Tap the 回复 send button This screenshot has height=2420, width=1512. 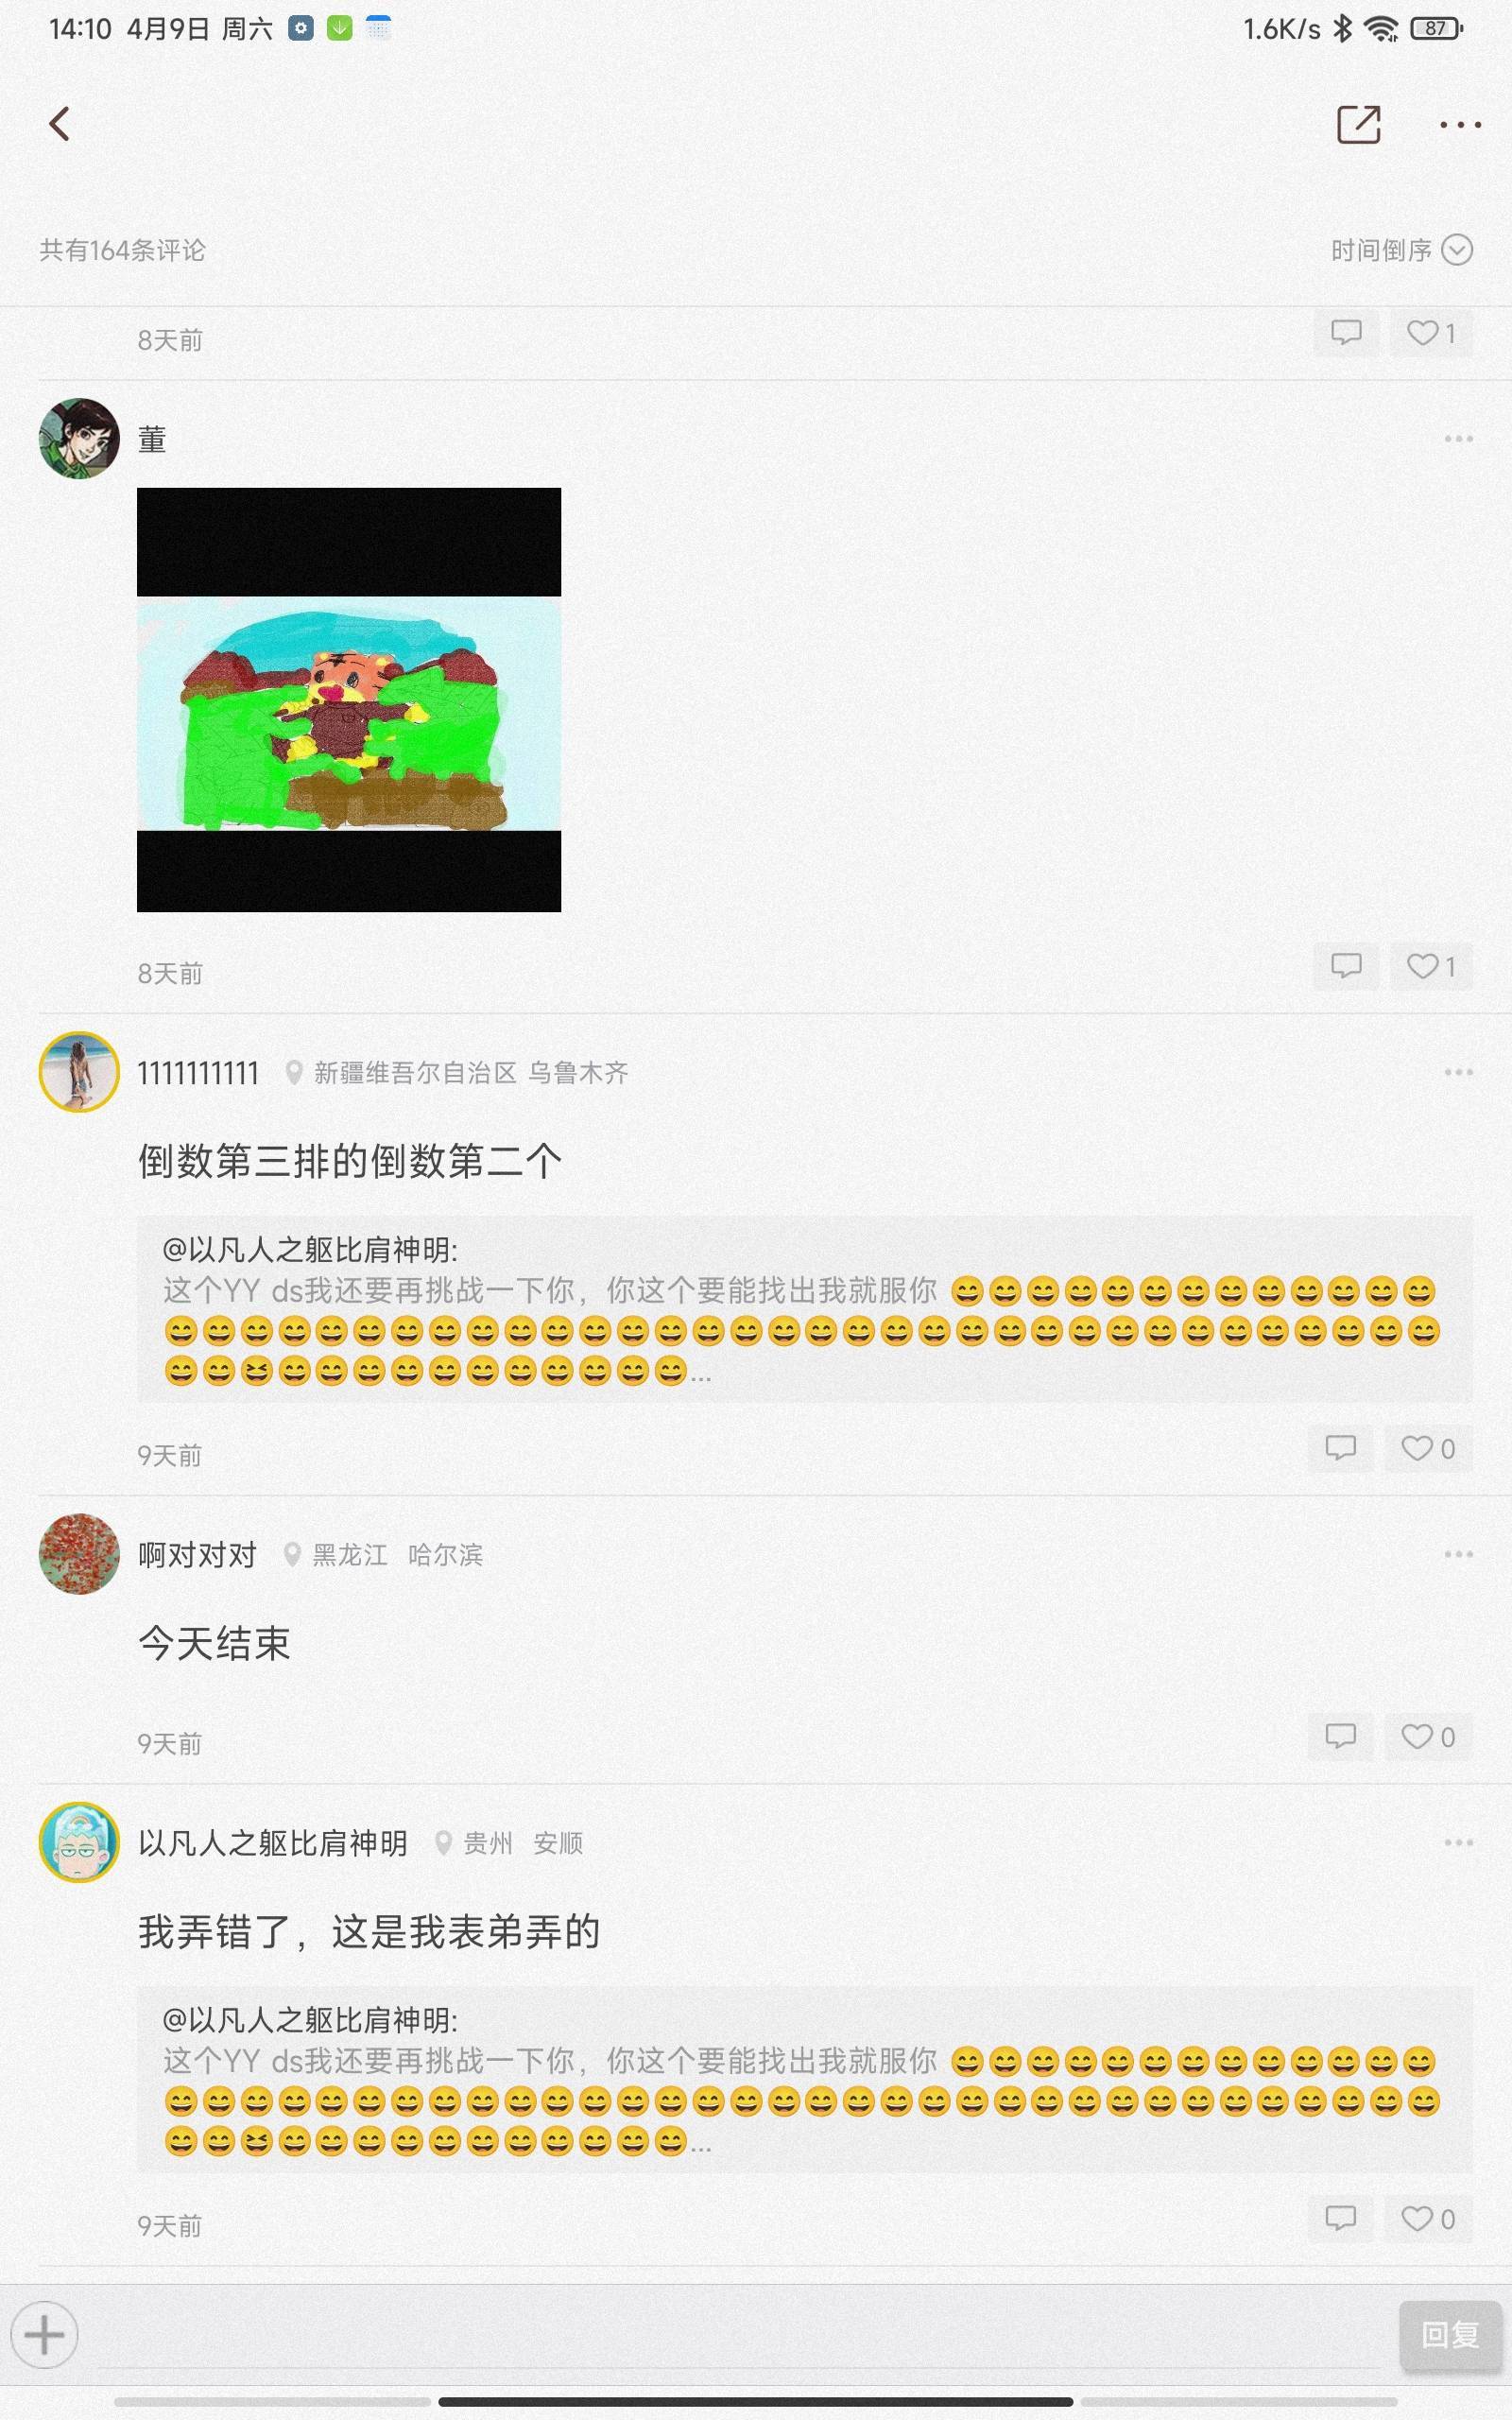pos(1449,2335)
